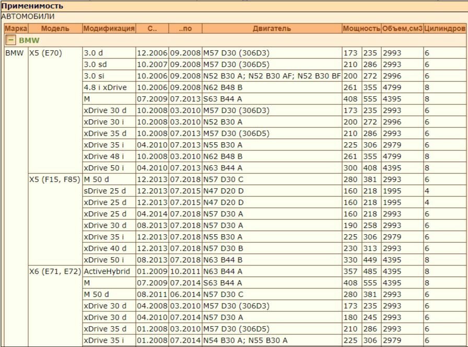Click the Двигатель column header
This screenshot has height=347, width=468.
tap(272, 29)
